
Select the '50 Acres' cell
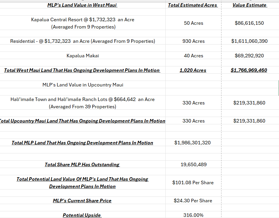(x=194, y=23)
